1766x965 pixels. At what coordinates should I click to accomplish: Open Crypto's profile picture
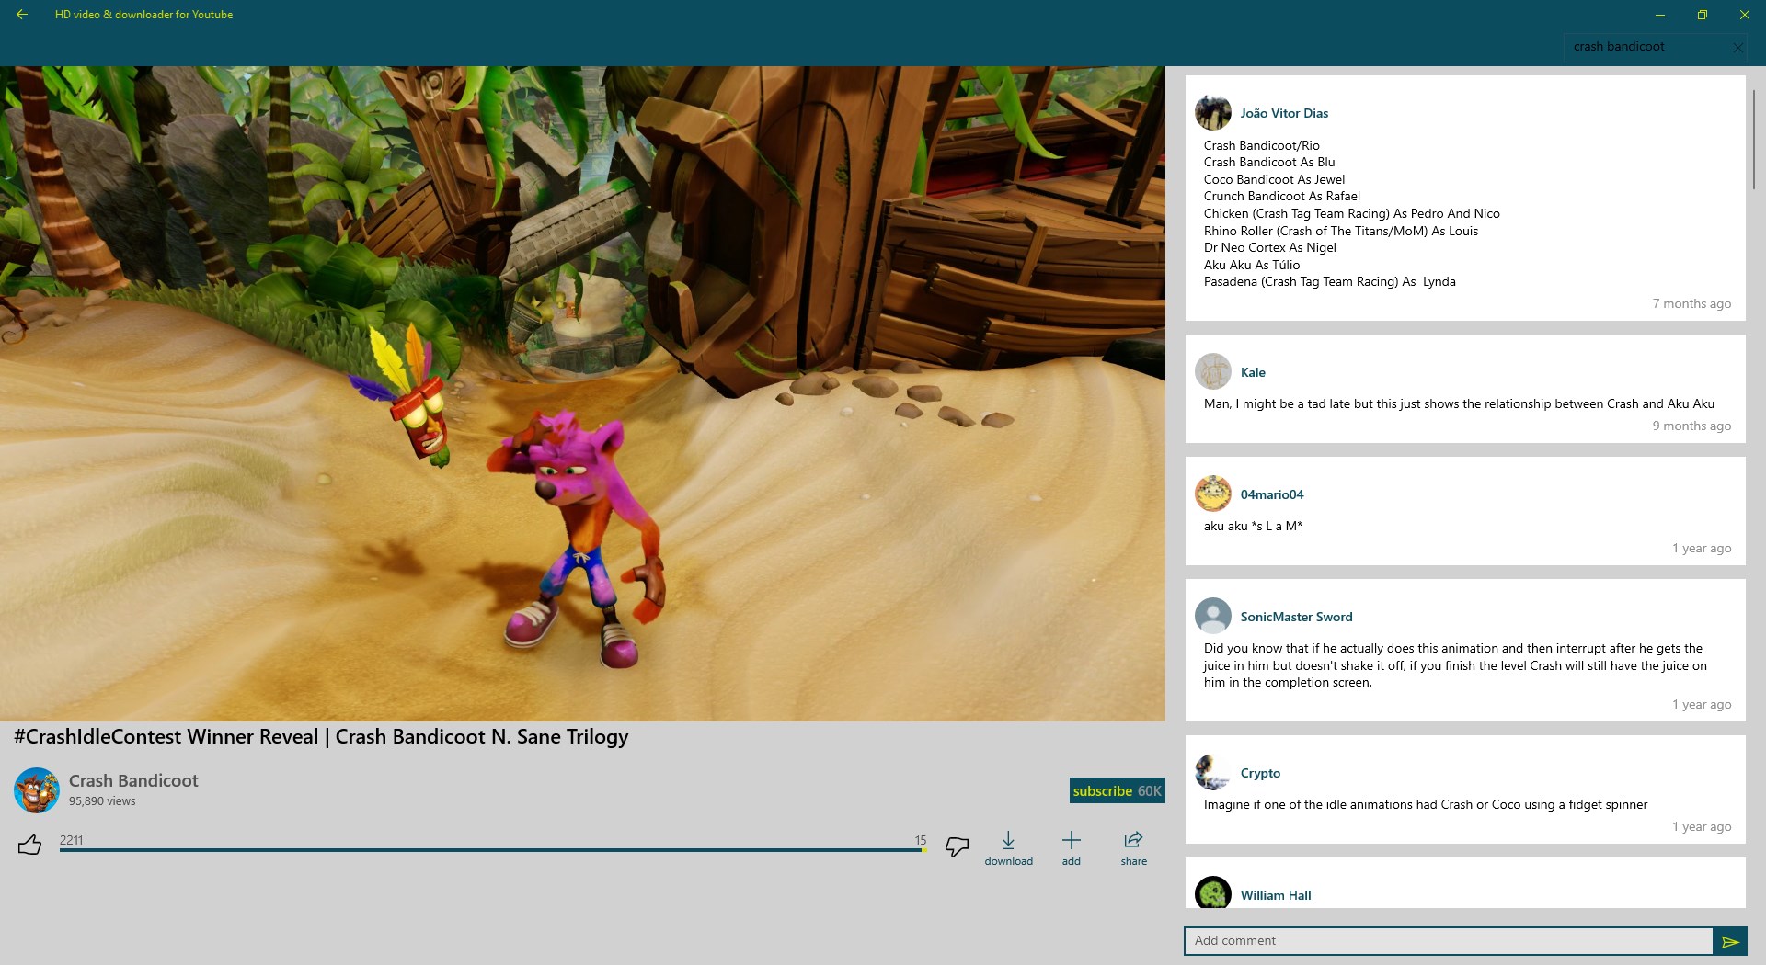(x=1213, y=773)
